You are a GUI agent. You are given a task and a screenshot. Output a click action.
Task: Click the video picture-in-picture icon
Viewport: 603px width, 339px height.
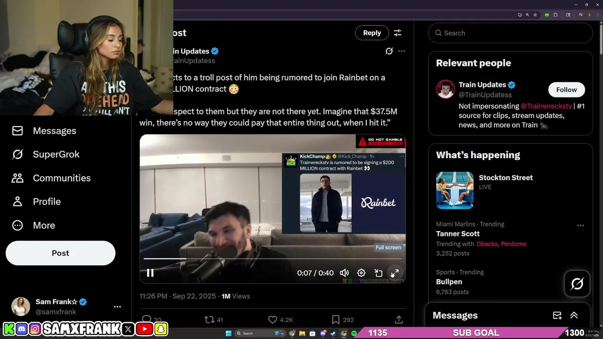(x=378, y=273)
